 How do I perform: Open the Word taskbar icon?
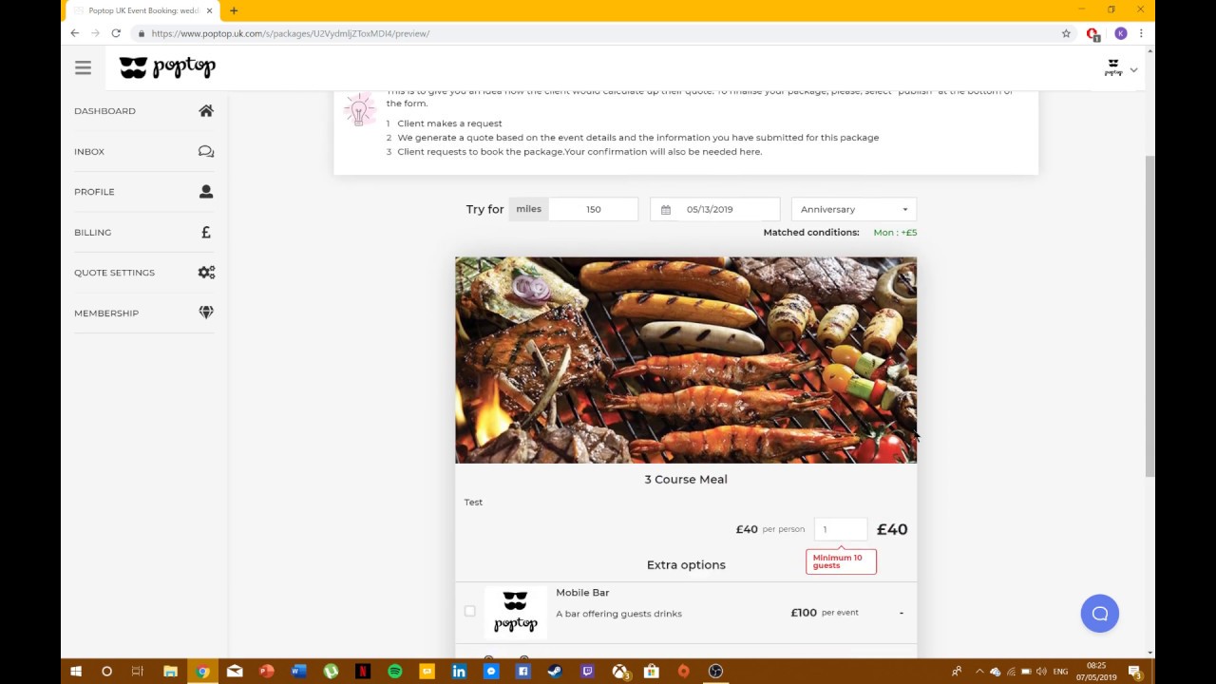(x=298, y=672)
